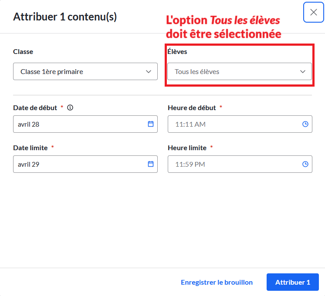This screenshot has width=325, height=296.
Task: Edit the 11:11 AM start time field
Action: click(x=240, y=124)
